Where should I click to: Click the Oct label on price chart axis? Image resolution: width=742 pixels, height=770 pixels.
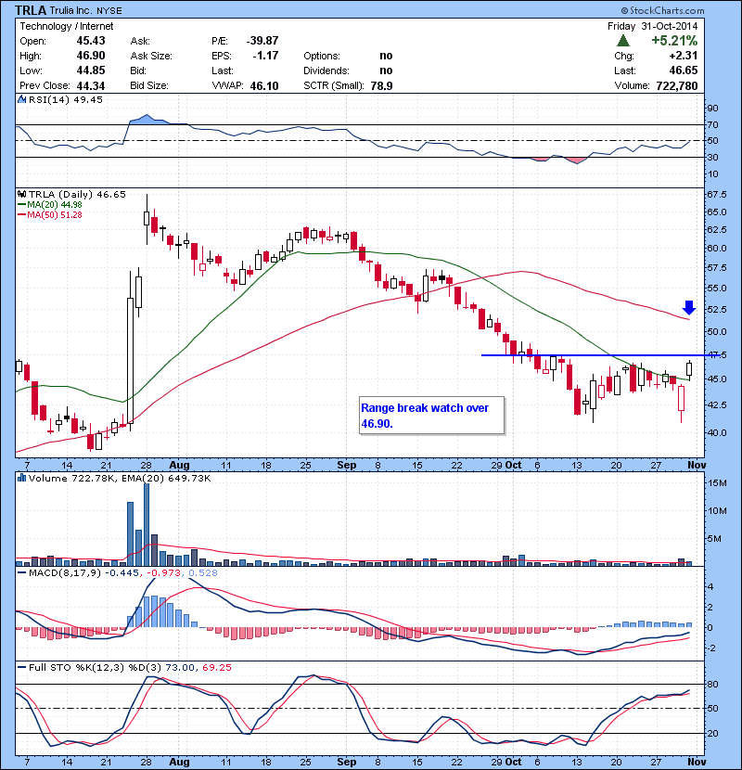coord(513,465)
